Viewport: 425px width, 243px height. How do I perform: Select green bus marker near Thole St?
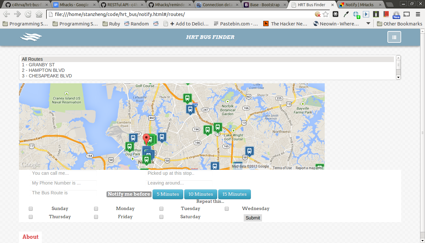[187, 98]
